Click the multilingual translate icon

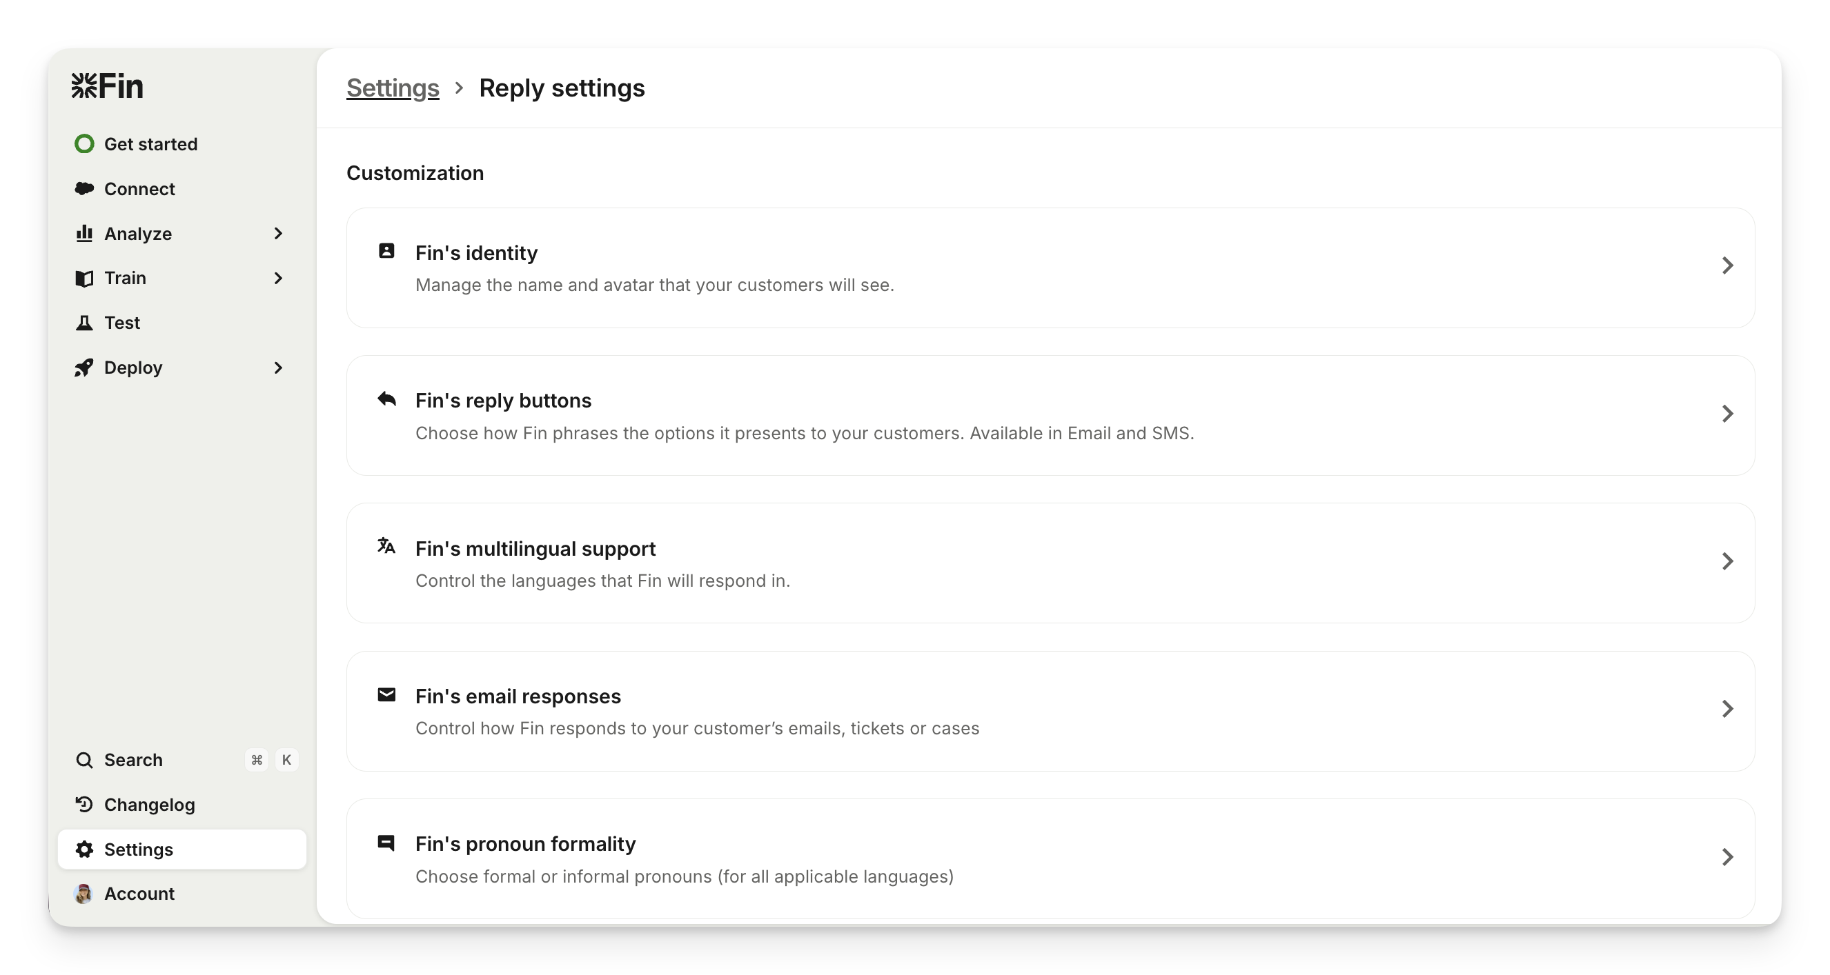click(x=386, y=546)
